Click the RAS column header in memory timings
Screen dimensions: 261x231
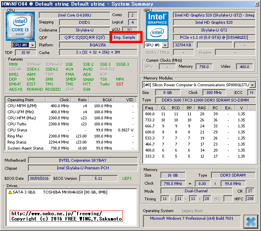pos(202,108)
